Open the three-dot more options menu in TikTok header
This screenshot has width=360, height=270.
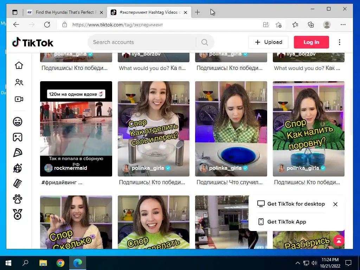[x=340, y=42]
